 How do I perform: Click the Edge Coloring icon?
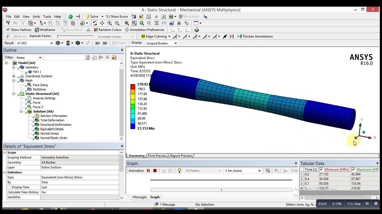pos(143,36)
